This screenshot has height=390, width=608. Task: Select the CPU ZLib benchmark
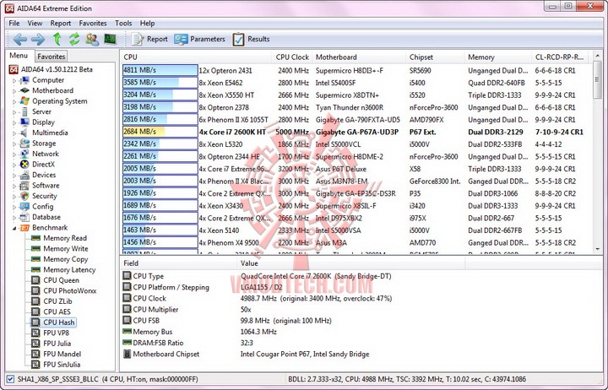pyautogui.click(x=57, y=301)
